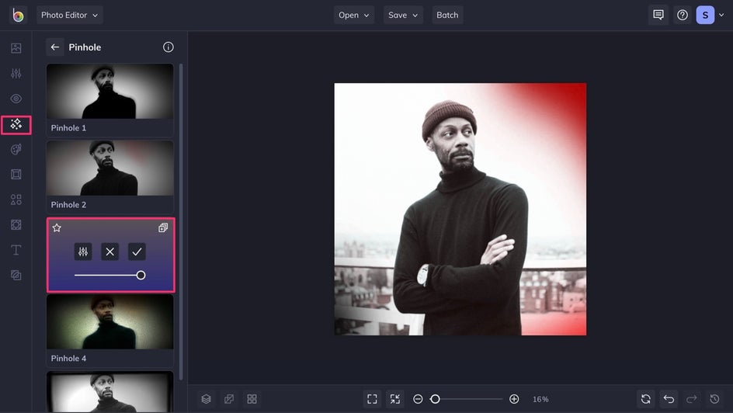
Task: Open the Layers panel icon at bottom
Action: pyautogui.click(x=207, y=399)
